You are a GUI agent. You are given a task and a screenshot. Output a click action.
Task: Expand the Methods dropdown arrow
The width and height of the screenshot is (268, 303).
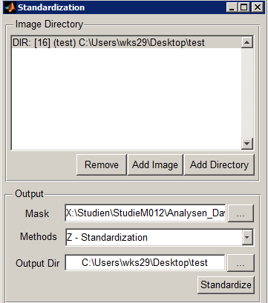[247, 237]
